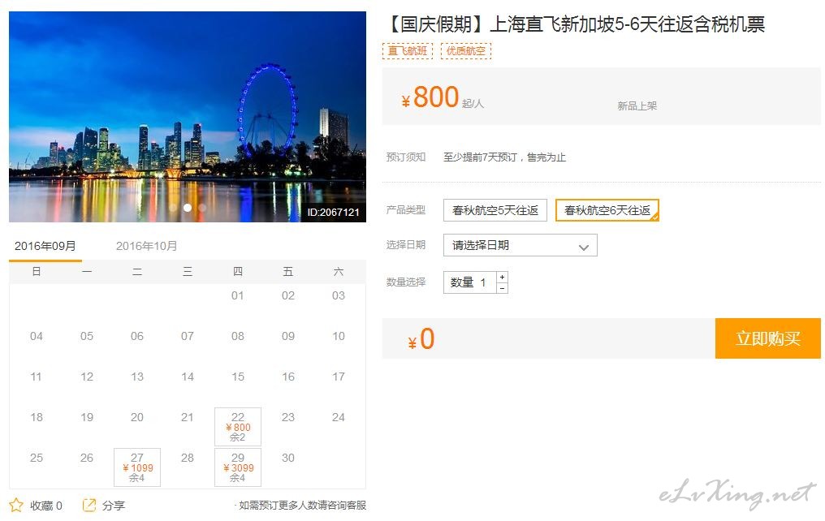
Task: Click the 新品上架 label
Action: (x=637, y=105)
